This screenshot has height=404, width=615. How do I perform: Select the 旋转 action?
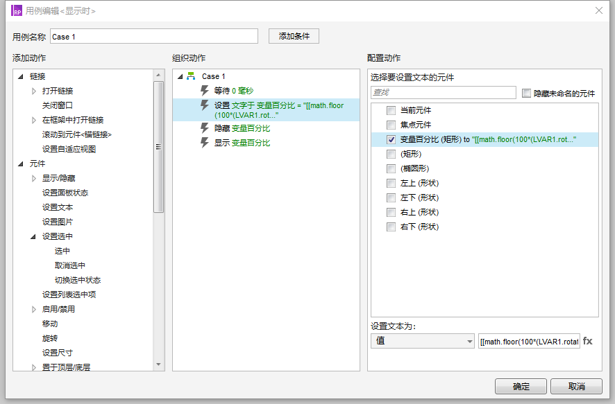click(x=50, y=338)
